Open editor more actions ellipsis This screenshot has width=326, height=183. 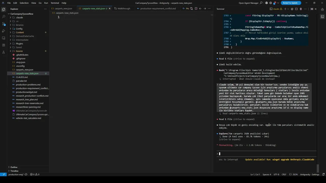pyautogui.click(x=209, y=8)
